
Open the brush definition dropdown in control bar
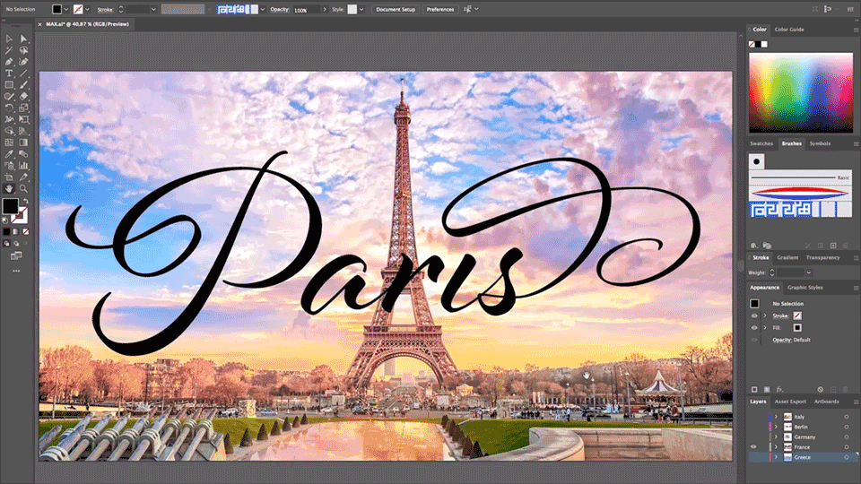coord(263,9)
